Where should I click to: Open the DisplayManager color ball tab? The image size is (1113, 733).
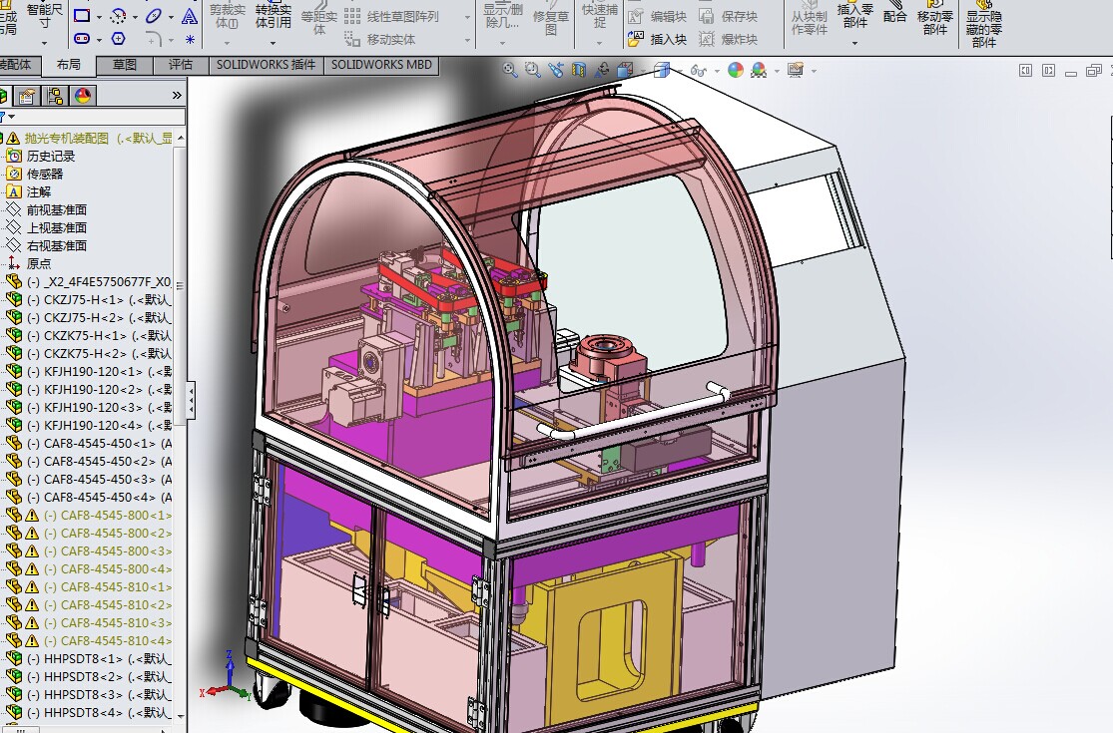coord(82,96)
